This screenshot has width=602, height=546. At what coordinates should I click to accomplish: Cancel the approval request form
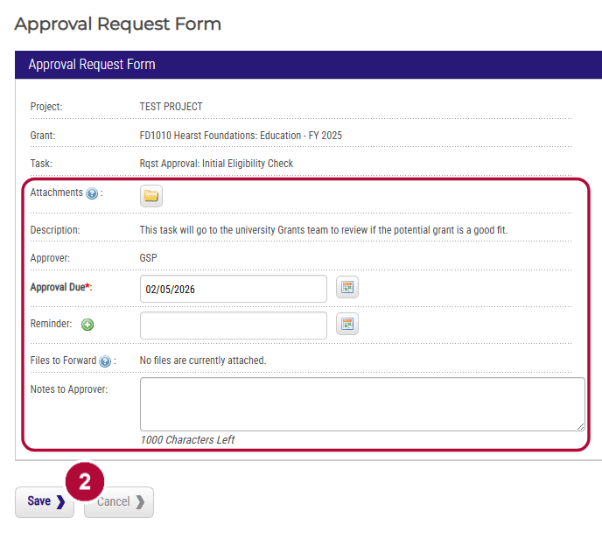(x=119, y=502)
